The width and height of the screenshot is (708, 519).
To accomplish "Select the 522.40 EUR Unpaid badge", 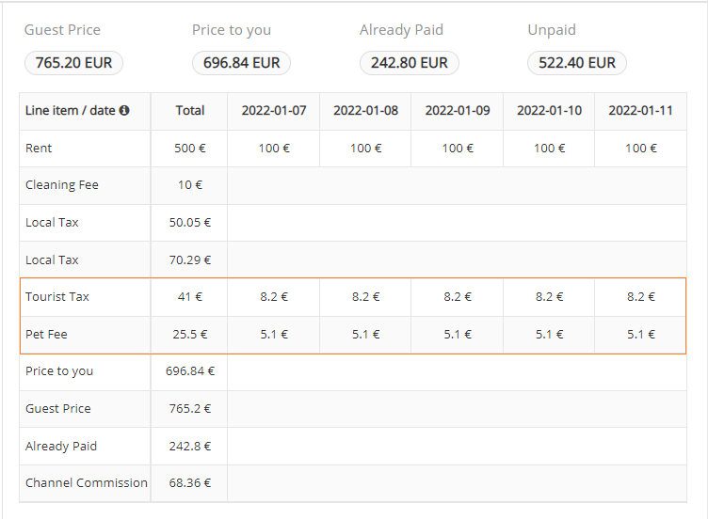I will pyautogui.click(x=576, y=63).
